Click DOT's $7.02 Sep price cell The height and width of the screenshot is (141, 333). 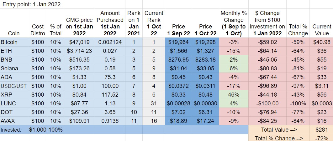pyautogui.click(x=178, y=112)
